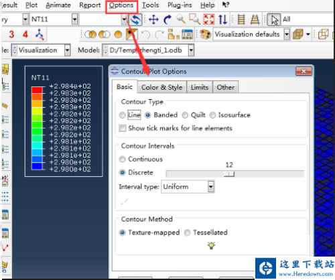Image resolution: width=335 pixels, height=280 pixels.
Task: Choose the Quilt contour type
Action: point(185,115)
